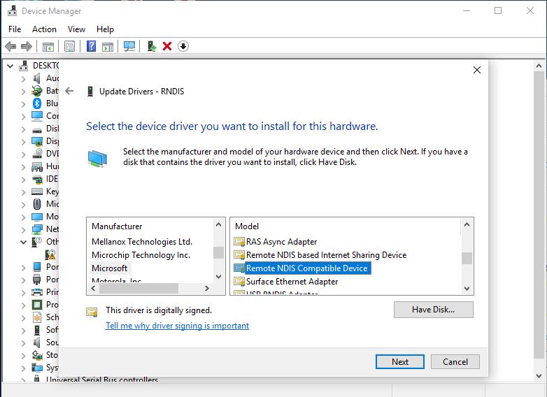Select Mellanox Technologies Ltd. manufacturer

pos(142,242)
